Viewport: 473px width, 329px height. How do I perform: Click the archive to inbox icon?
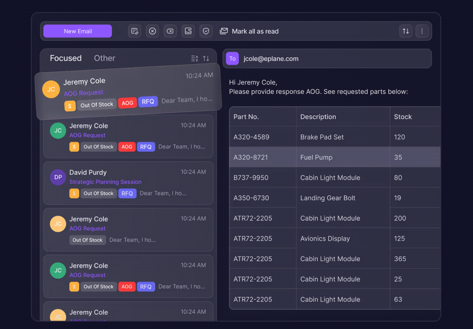(188, 31)
